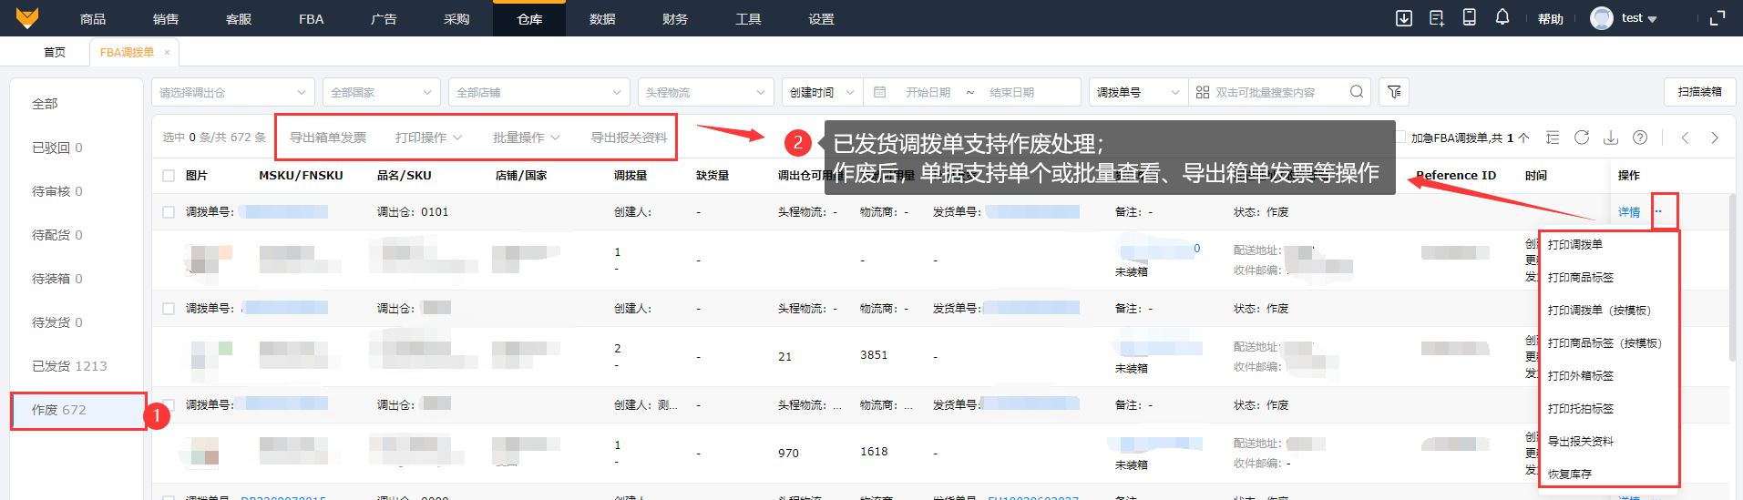Open the notification bell
Viewport: 1743px width, 500px height.
[1502, 17]
